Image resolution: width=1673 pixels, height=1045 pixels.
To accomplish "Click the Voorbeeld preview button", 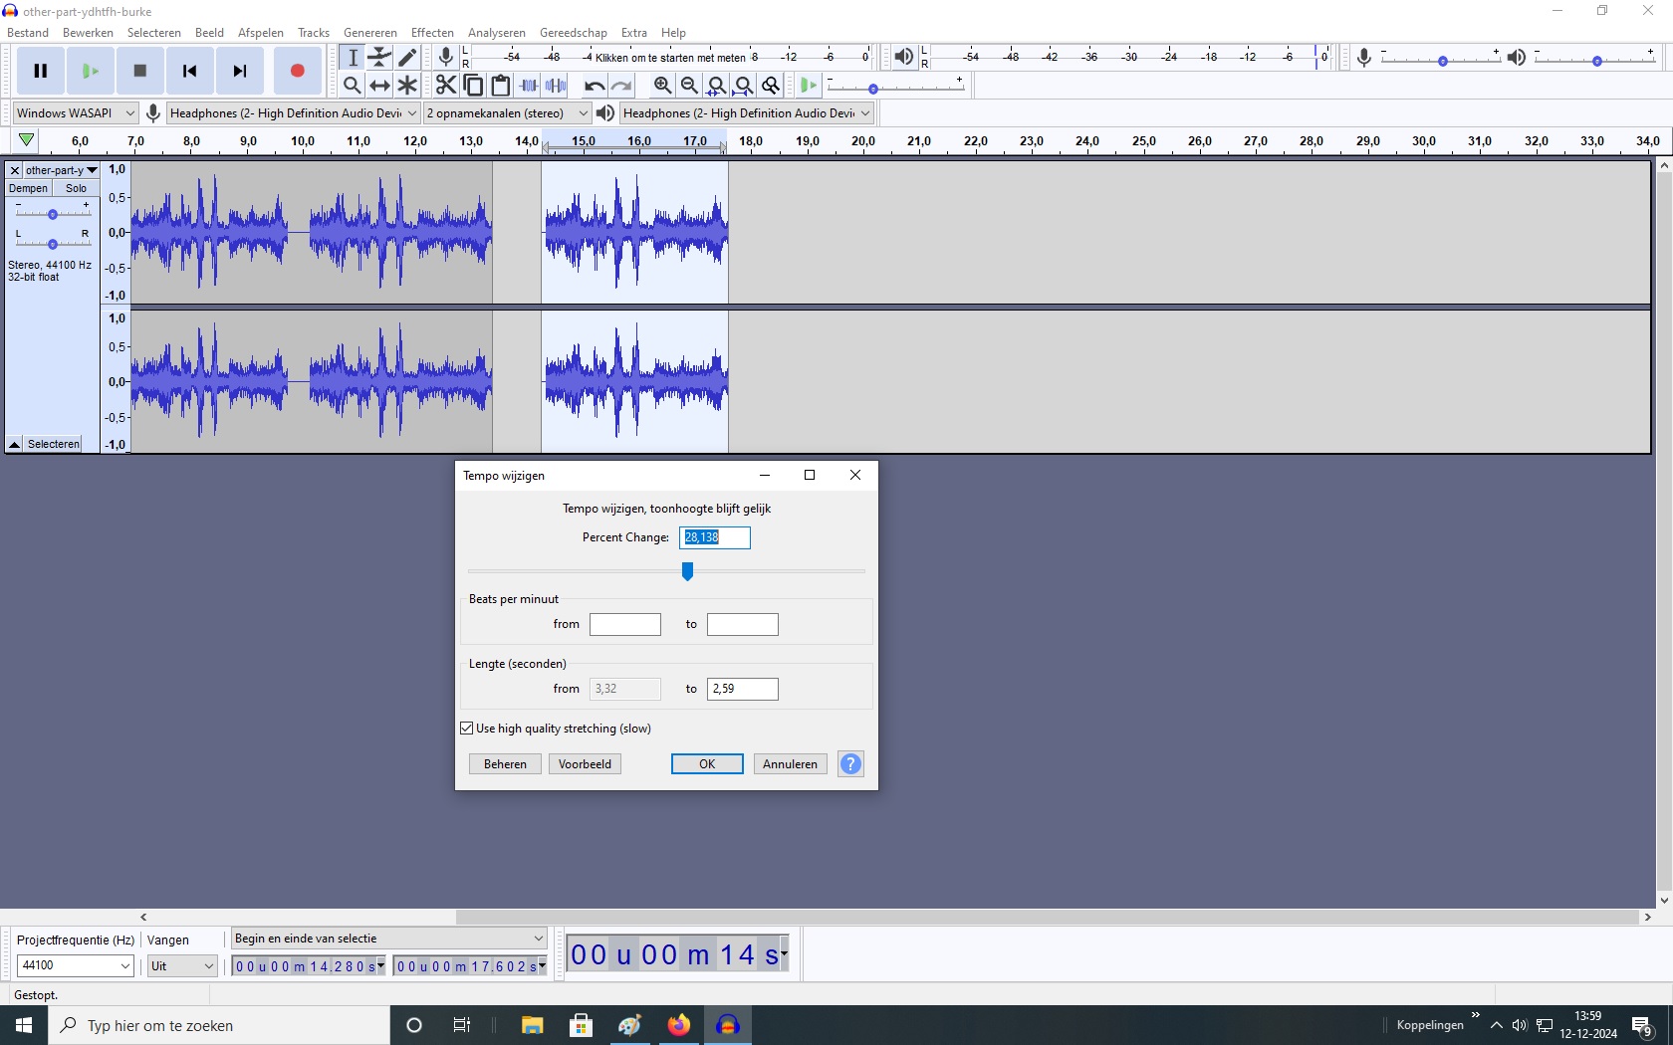I will click(585, 764).
